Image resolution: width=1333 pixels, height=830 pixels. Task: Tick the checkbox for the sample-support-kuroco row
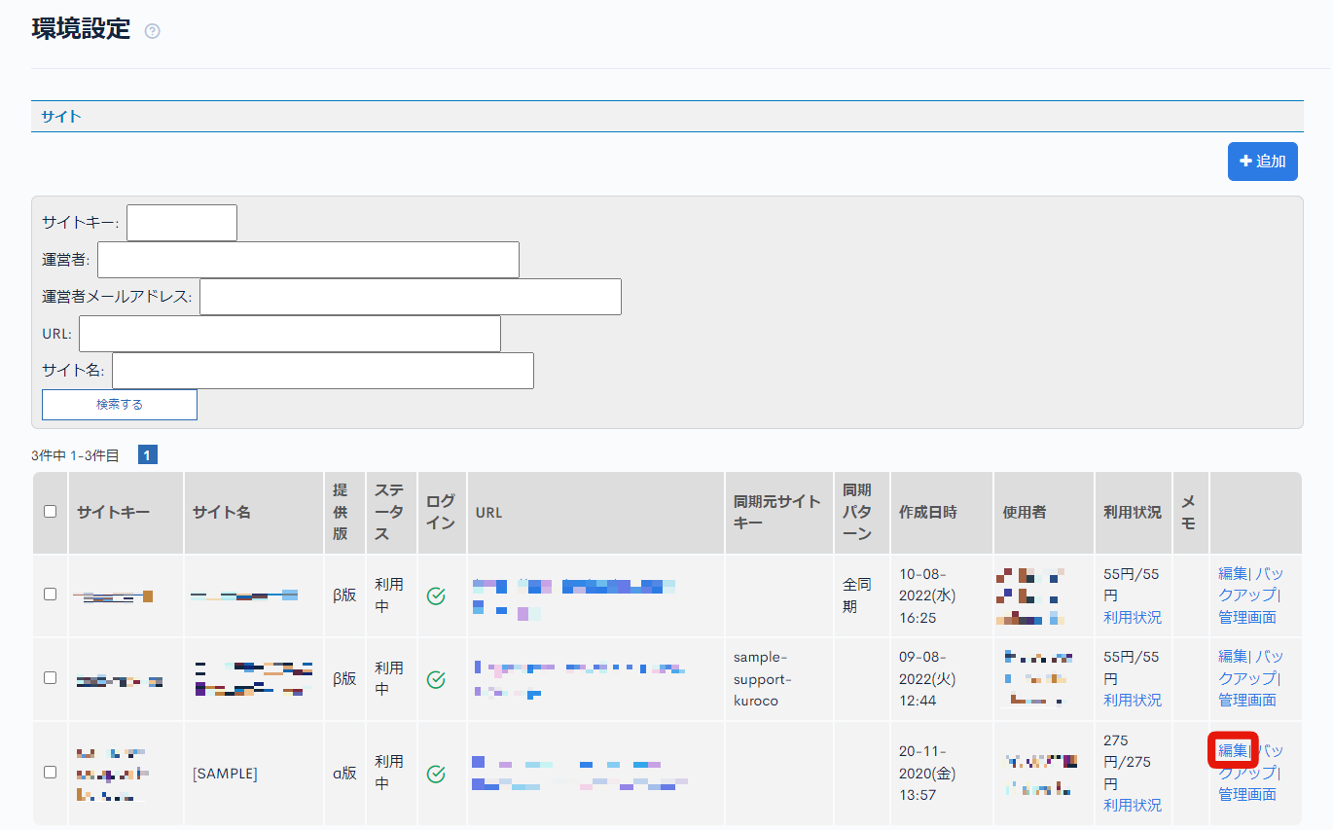[51, 677]
